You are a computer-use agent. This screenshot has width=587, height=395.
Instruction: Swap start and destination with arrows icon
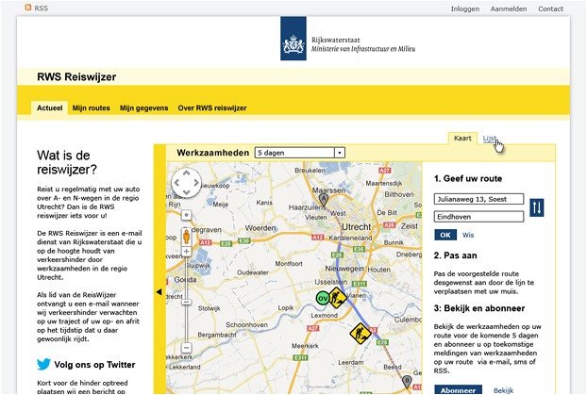click(537, 207)
